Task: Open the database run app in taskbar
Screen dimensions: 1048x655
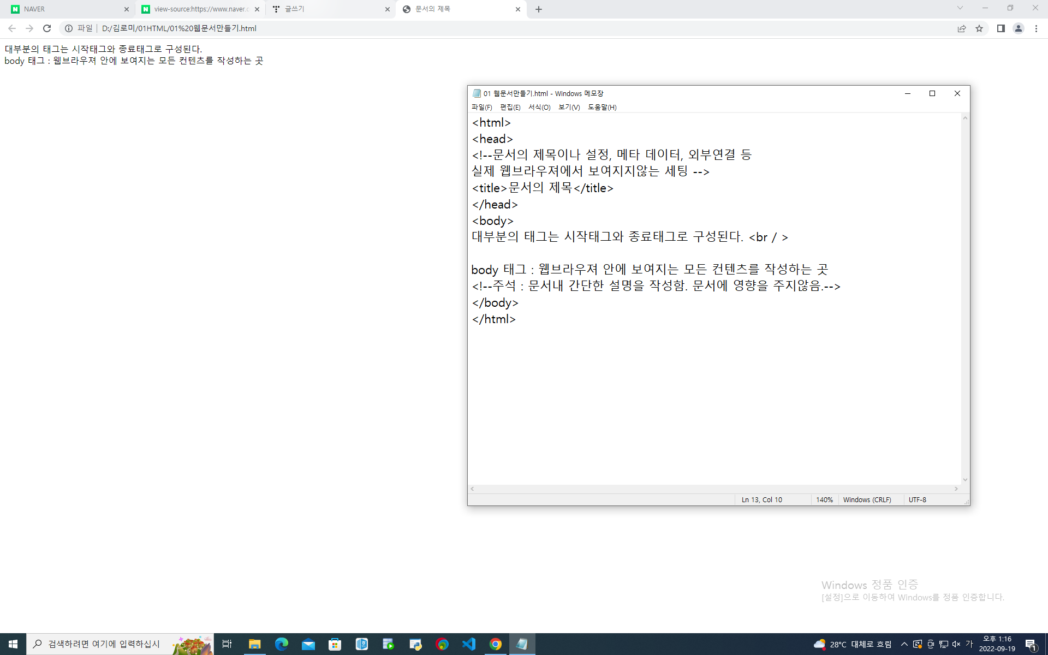Action: point(389,644)
